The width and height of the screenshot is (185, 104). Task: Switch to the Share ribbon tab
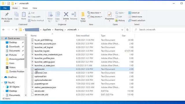coord(25,8)
